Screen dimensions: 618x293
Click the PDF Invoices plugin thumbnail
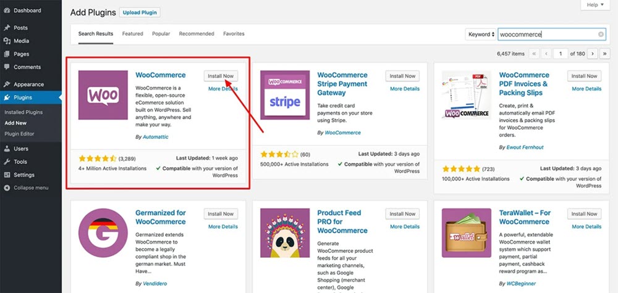click(466, 95)
